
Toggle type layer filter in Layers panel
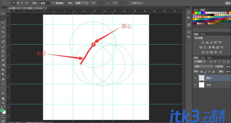[219, 62]
